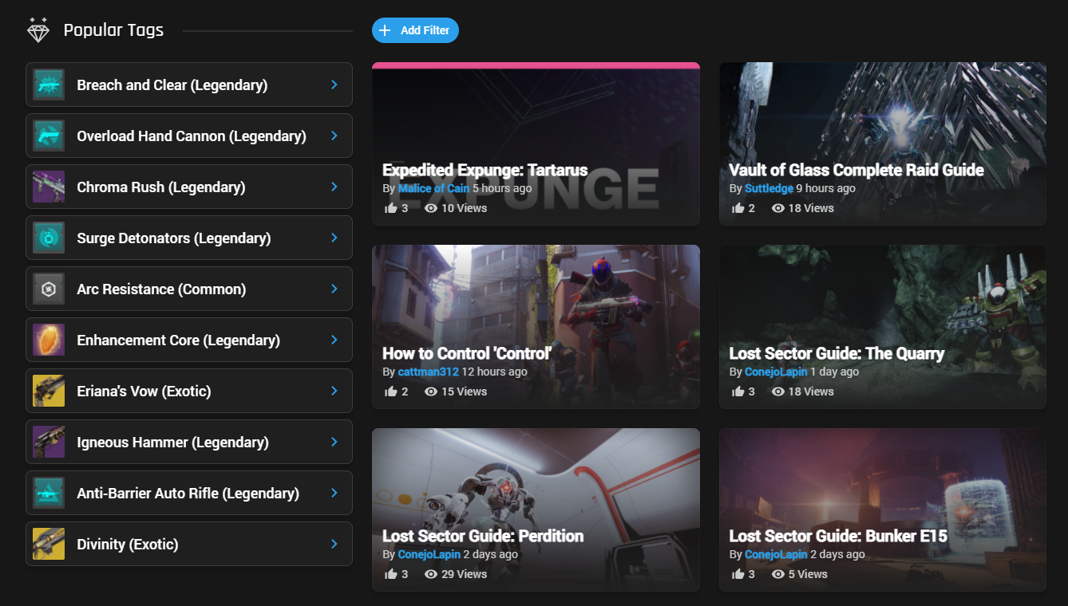Click the views eye icon on Perdition guide
This screenshot has width=1068, height=606.
tap(431, 574)
